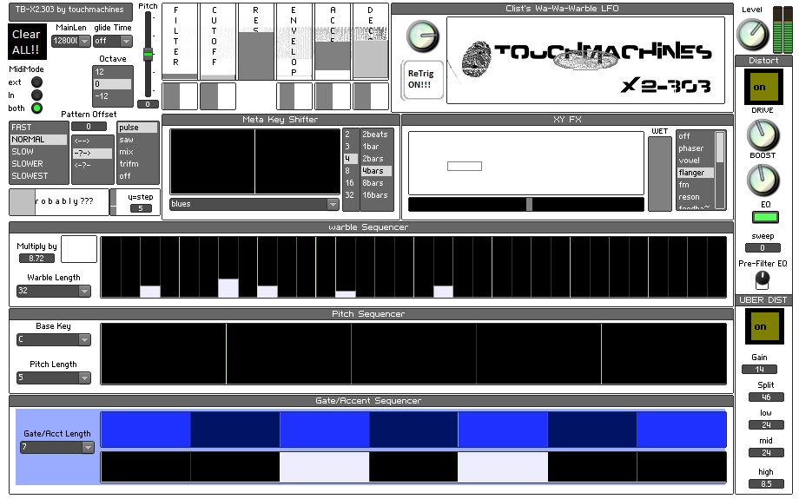Click the DEC vertical slider
Viewport: 799px width, 499px height.
pyautogui.click(x=371, y=42)
